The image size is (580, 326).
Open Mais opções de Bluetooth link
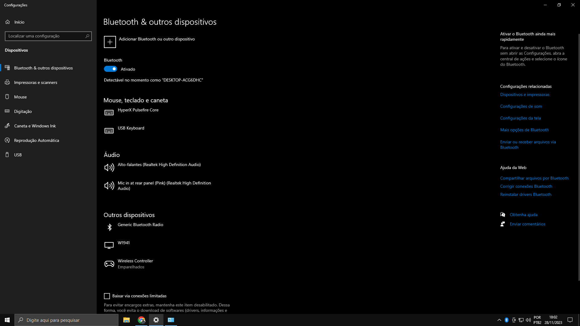(x=524, y=130)
